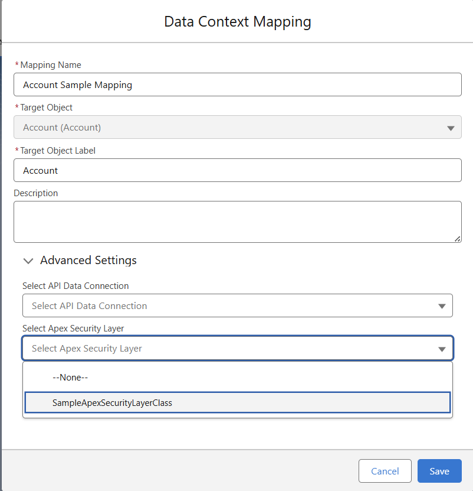Screen dimensions: 473x491
Task: Focus the Mapping Name text field
Action: [237, 85]
